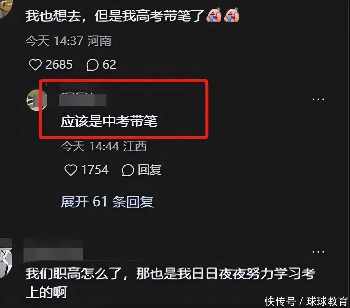Select the comment text 应该是中考带笔
Screen dimensions: 350x308
(x=109, y=122)
